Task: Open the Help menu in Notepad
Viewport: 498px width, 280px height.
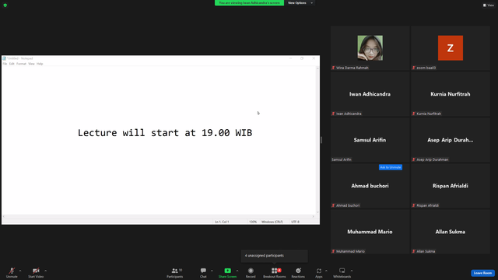Action: (40, 64)
